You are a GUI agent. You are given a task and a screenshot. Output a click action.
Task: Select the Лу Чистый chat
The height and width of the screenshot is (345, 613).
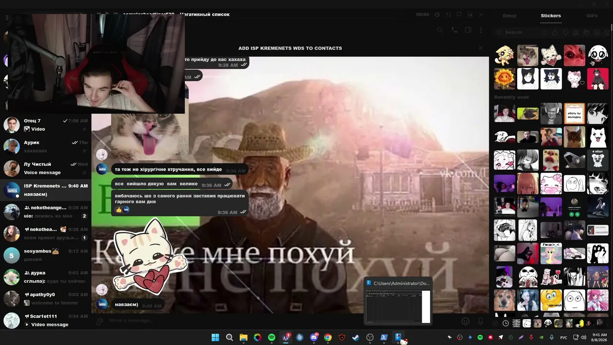coord(45,168)
